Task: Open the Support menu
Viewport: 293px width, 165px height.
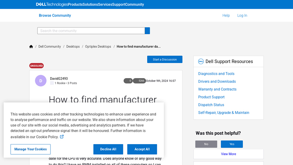Action: coord(119,4)
